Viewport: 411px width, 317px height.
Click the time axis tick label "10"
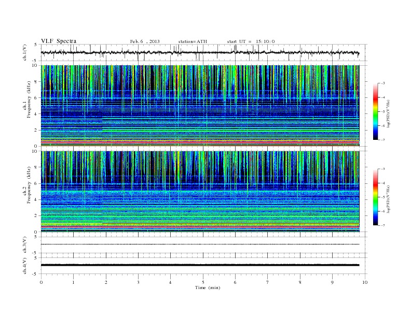point(365,282)
